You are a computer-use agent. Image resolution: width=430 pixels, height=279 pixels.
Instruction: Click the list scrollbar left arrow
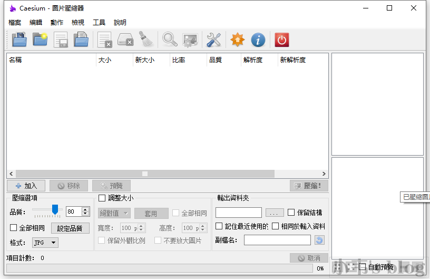pyautogui.click(x=11, y=174)
